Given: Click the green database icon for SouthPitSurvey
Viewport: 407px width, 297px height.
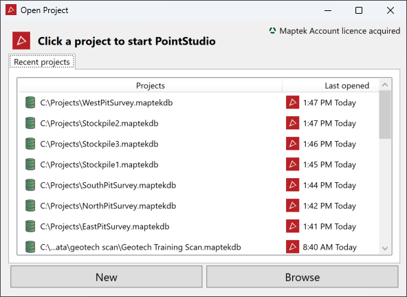Looking at the screenshot, I should point(30,185).
